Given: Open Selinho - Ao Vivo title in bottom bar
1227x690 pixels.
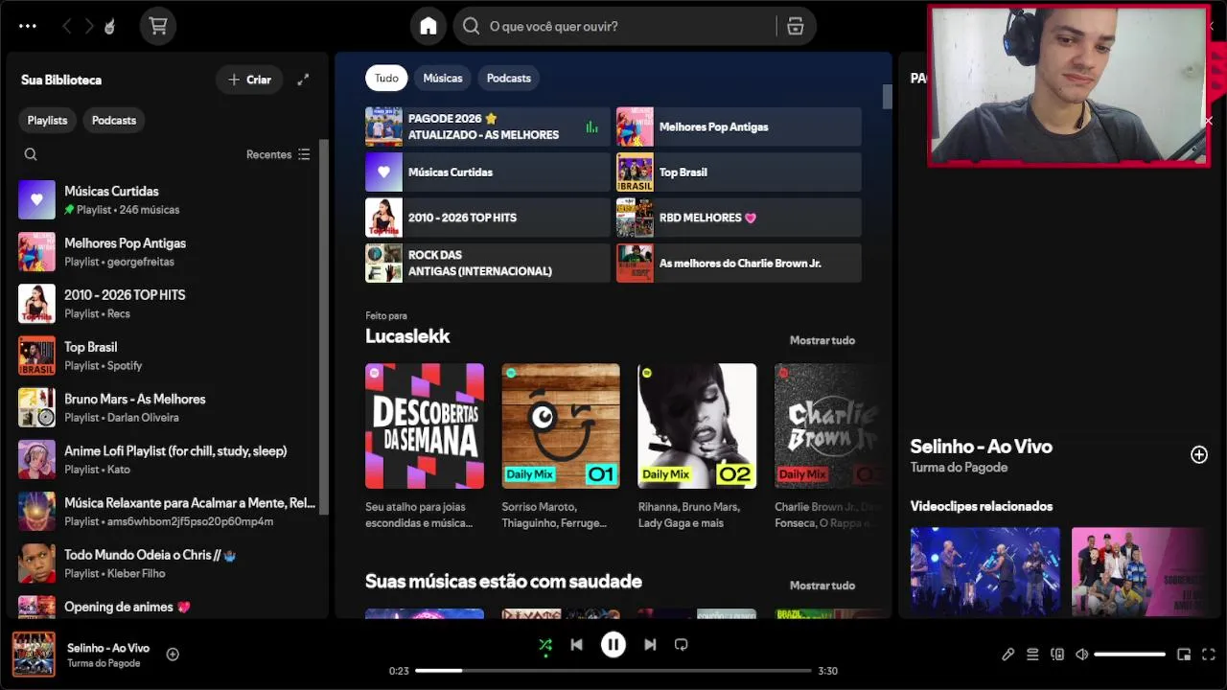Looking at the screenshot, I should point(108,648).
